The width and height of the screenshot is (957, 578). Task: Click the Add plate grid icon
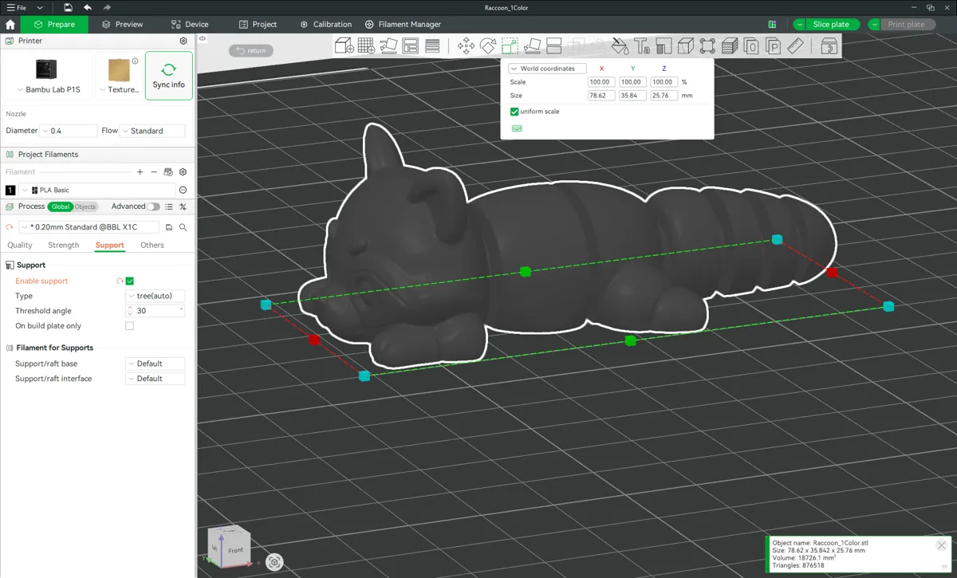[367, 45]
